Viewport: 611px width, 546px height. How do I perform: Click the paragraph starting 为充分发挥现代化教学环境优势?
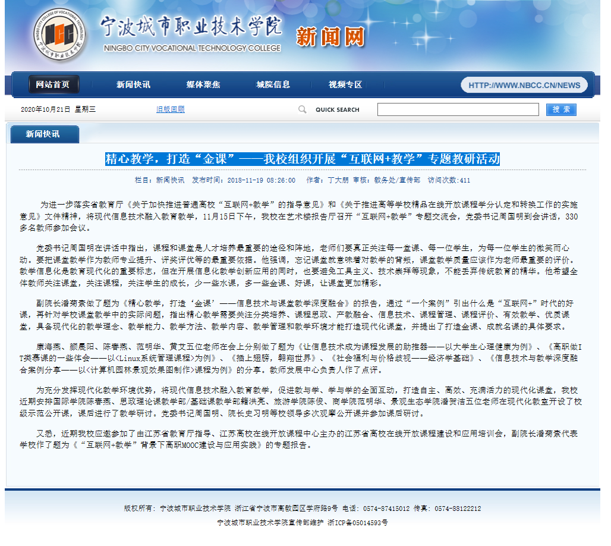(301, 401)
